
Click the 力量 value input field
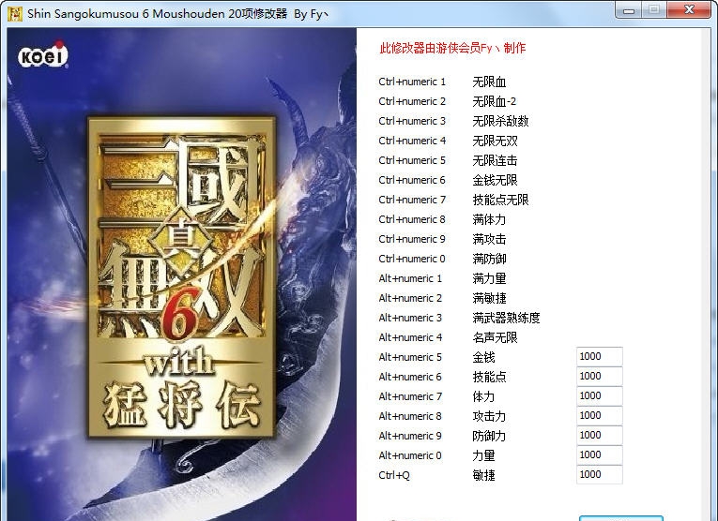(x=600, y=454)
